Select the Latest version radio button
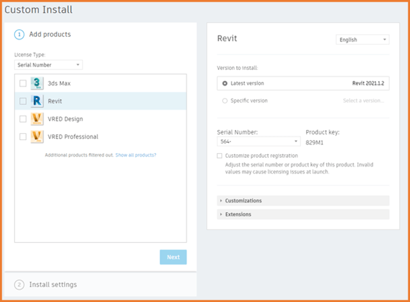The height and width of the screenshot is (302, 410). point(225,84)
